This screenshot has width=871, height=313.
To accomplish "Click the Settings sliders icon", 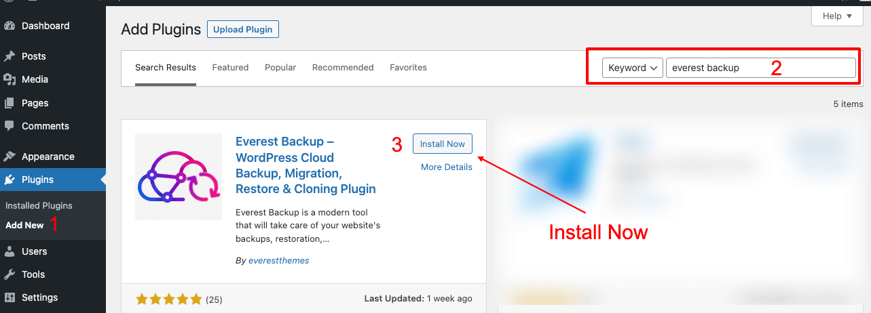I will (x=10, y=297).
